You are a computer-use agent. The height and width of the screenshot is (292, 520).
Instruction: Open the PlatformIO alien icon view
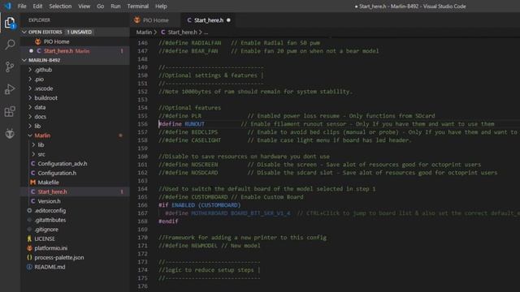10,133
